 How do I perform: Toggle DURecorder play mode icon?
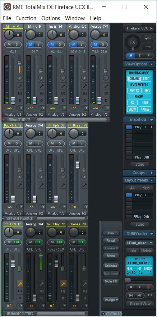tap(150, 295)
